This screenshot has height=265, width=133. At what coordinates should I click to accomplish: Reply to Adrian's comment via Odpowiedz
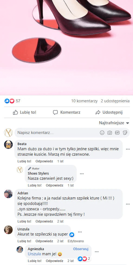click(44, 221)
